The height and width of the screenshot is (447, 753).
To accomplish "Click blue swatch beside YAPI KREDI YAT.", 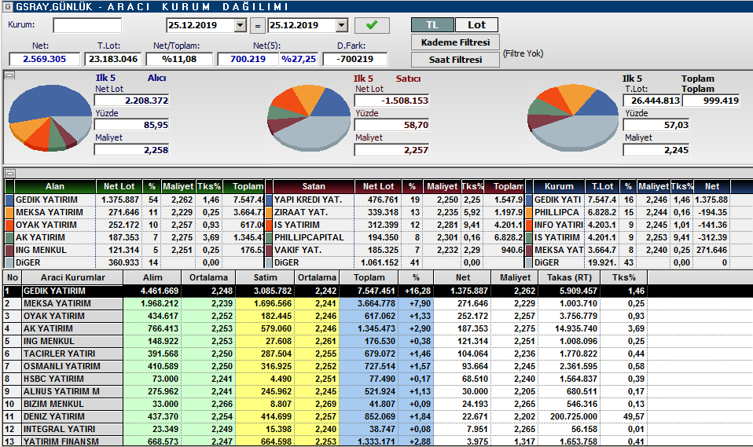I will pos(269,200).
